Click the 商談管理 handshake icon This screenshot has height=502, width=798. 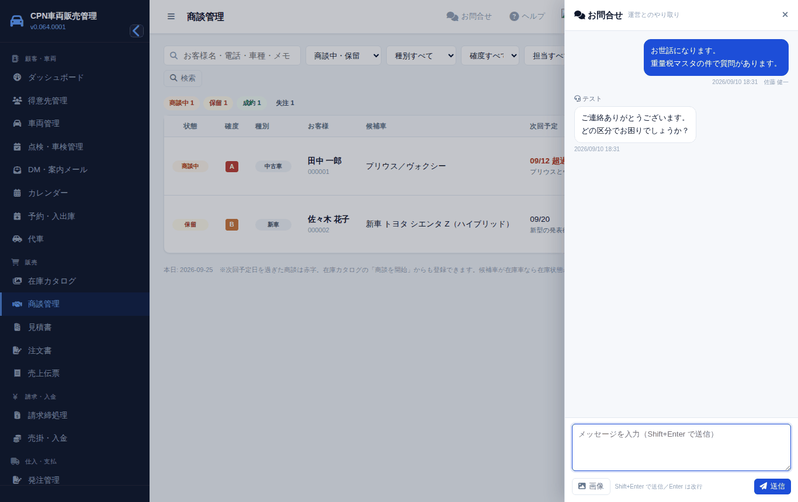pyautogui.click(x=17, y=304)
